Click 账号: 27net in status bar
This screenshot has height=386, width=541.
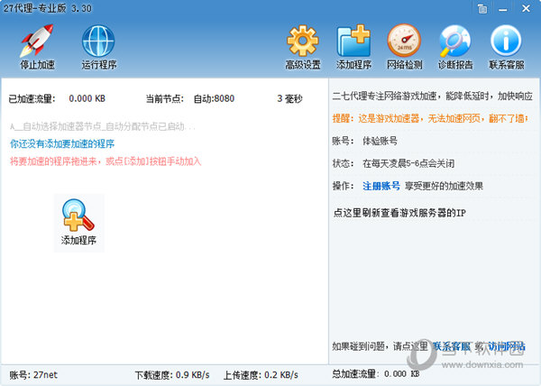coord(33,375)
